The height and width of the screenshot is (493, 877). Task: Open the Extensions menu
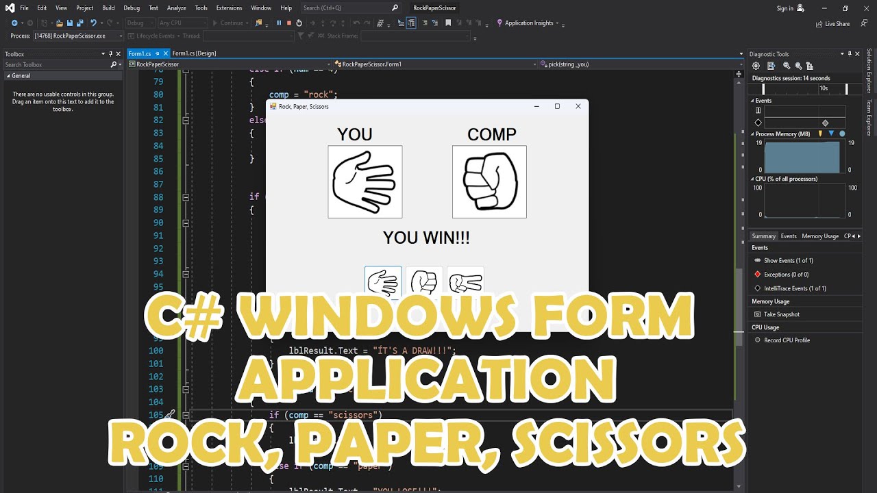[229, 8]
